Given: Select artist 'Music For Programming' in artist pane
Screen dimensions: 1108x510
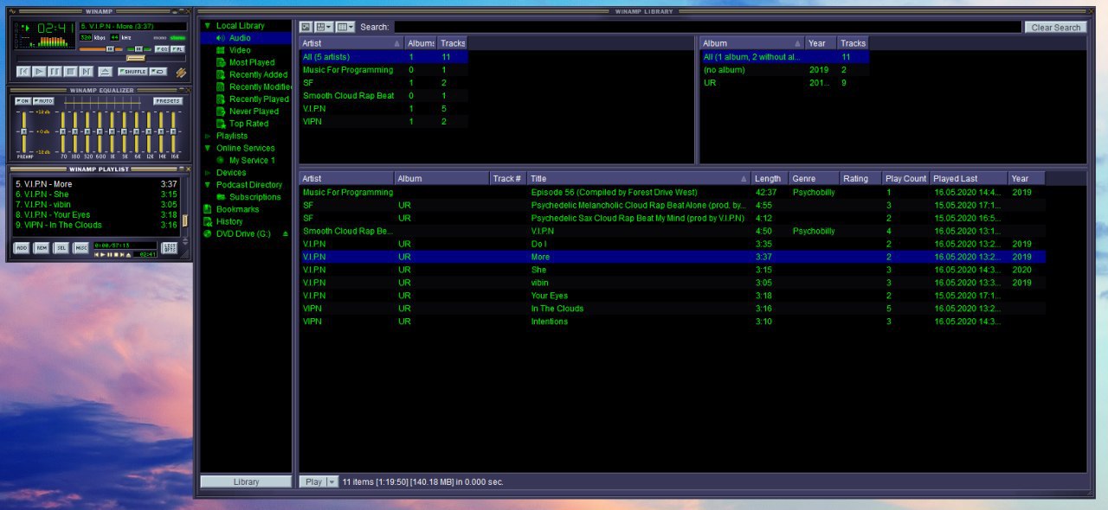Looking at the screenshot, I should pyautogui.click(x=383, y=70).
